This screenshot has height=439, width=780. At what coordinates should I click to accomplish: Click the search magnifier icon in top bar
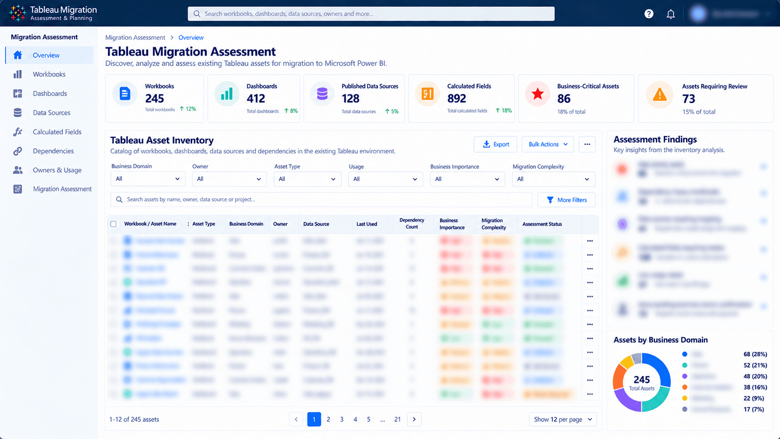pos(197,14)
